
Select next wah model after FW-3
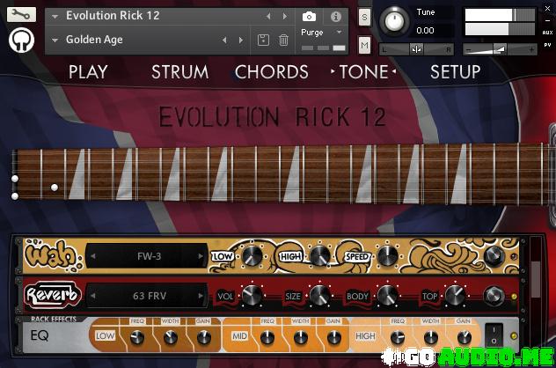[201, 256]
